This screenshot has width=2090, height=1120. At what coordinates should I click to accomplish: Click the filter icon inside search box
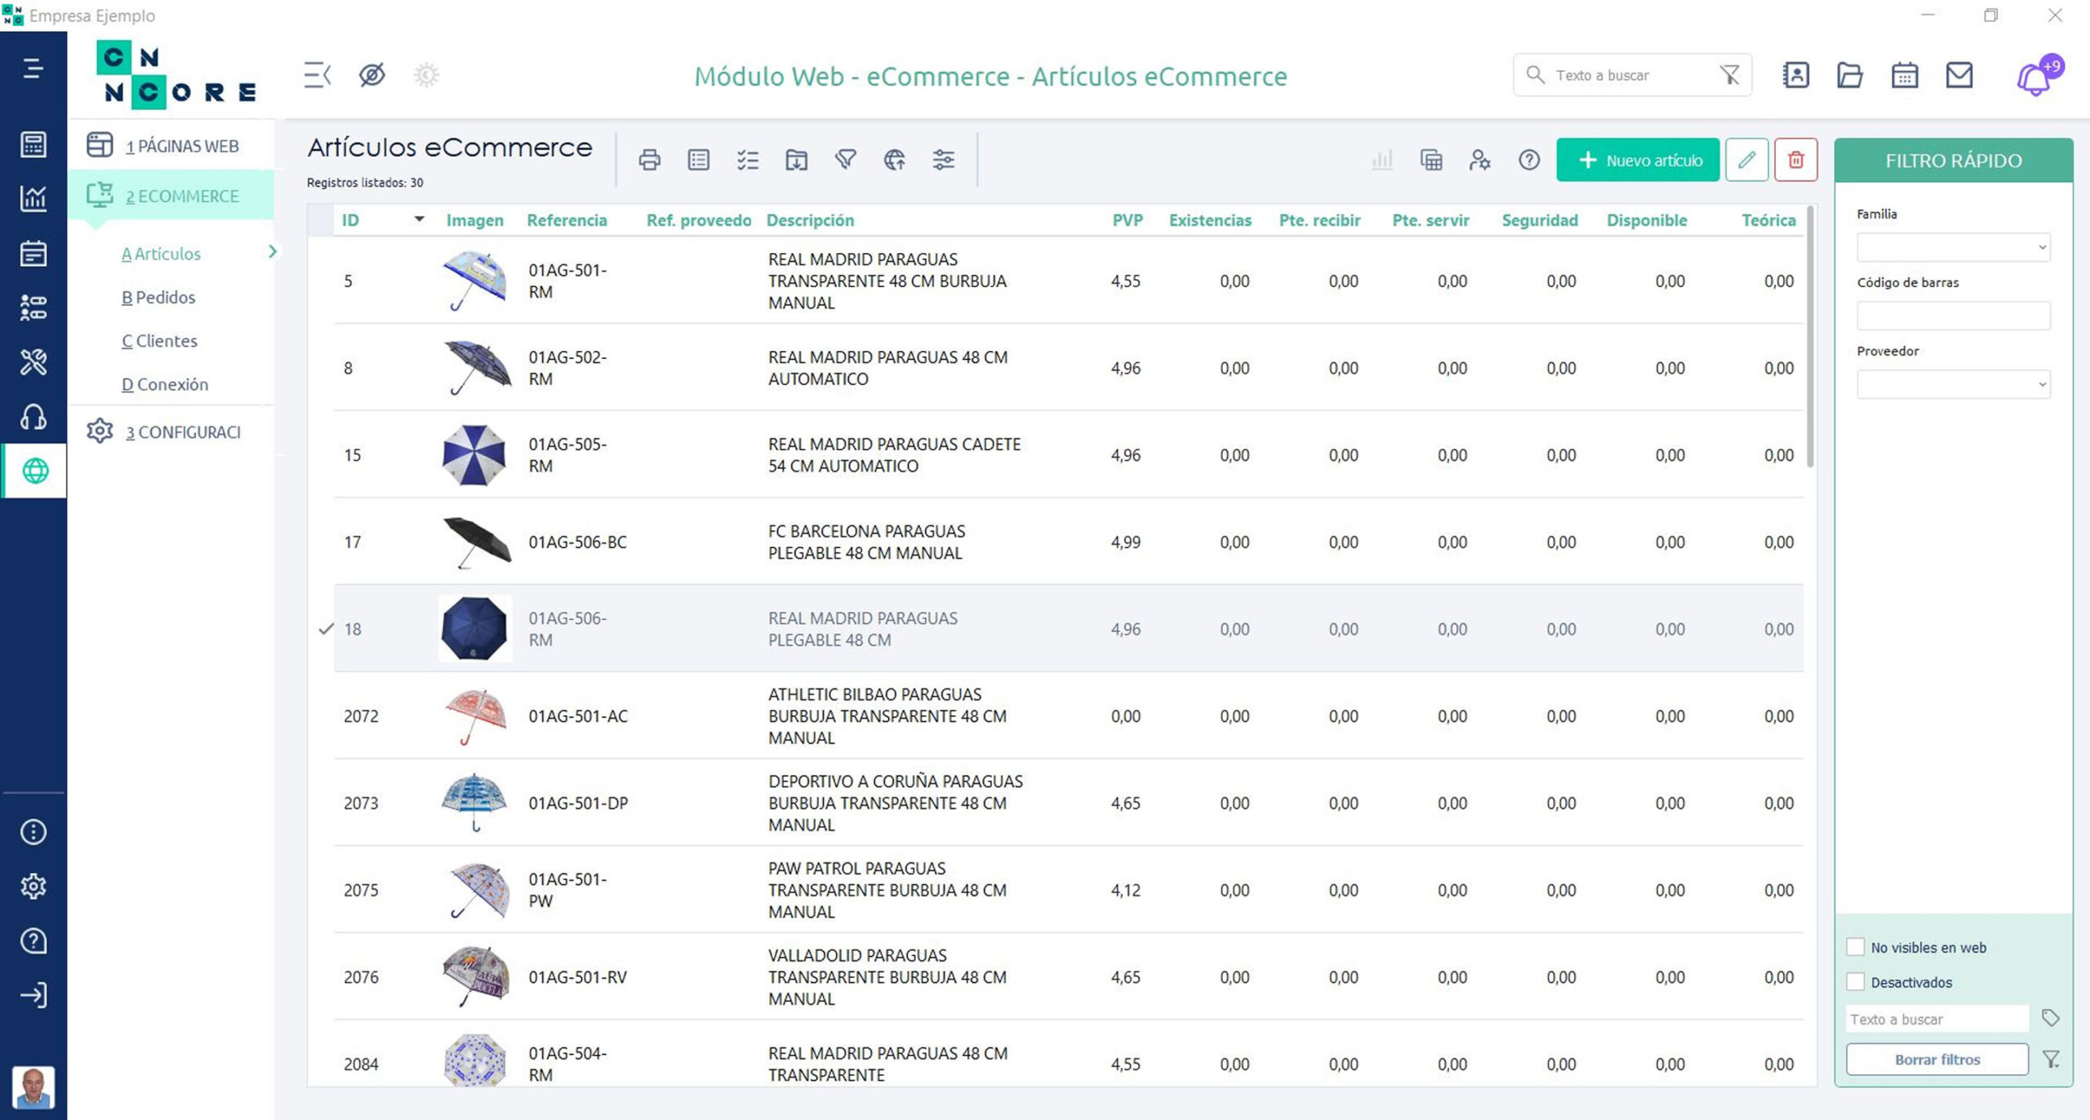(x=1730, y=75)
